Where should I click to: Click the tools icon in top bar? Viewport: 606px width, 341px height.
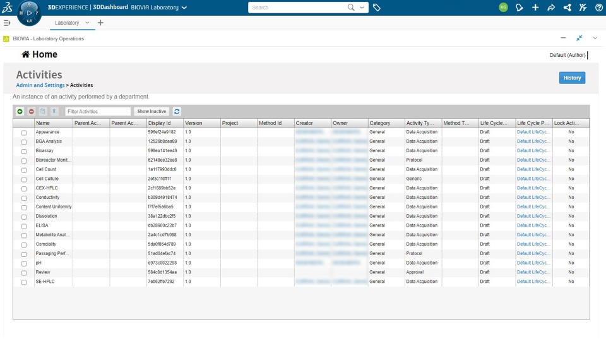pos(583,8)
